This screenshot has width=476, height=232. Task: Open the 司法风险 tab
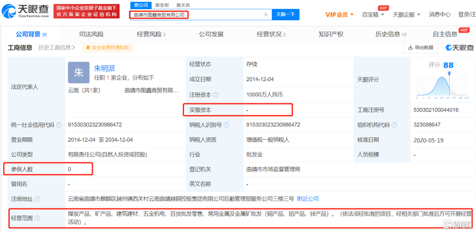coord(91,34)
